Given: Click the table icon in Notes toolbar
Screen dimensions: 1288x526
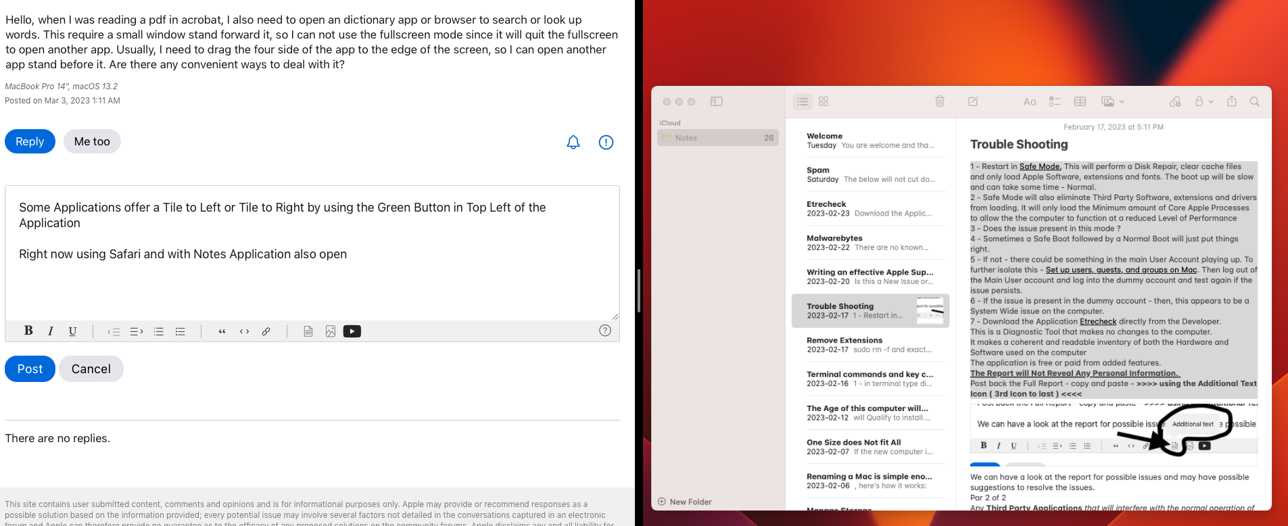Looking at the screenshot, I should coord(1080,101).
